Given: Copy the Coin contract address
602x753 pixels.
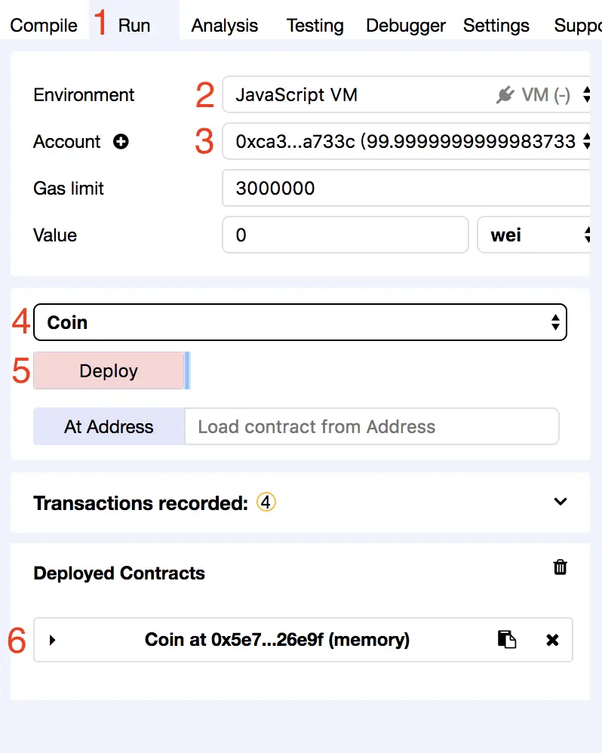Looking at the screenshot, I should pos(507,640).
